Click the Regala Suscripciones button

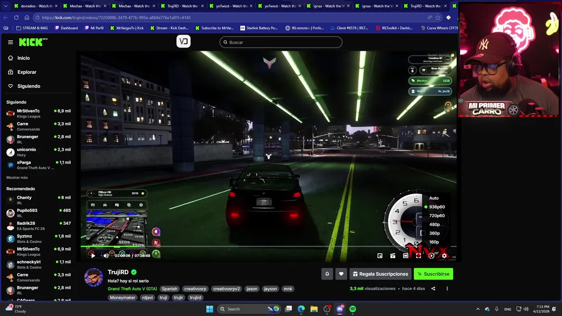pos(380,274)
